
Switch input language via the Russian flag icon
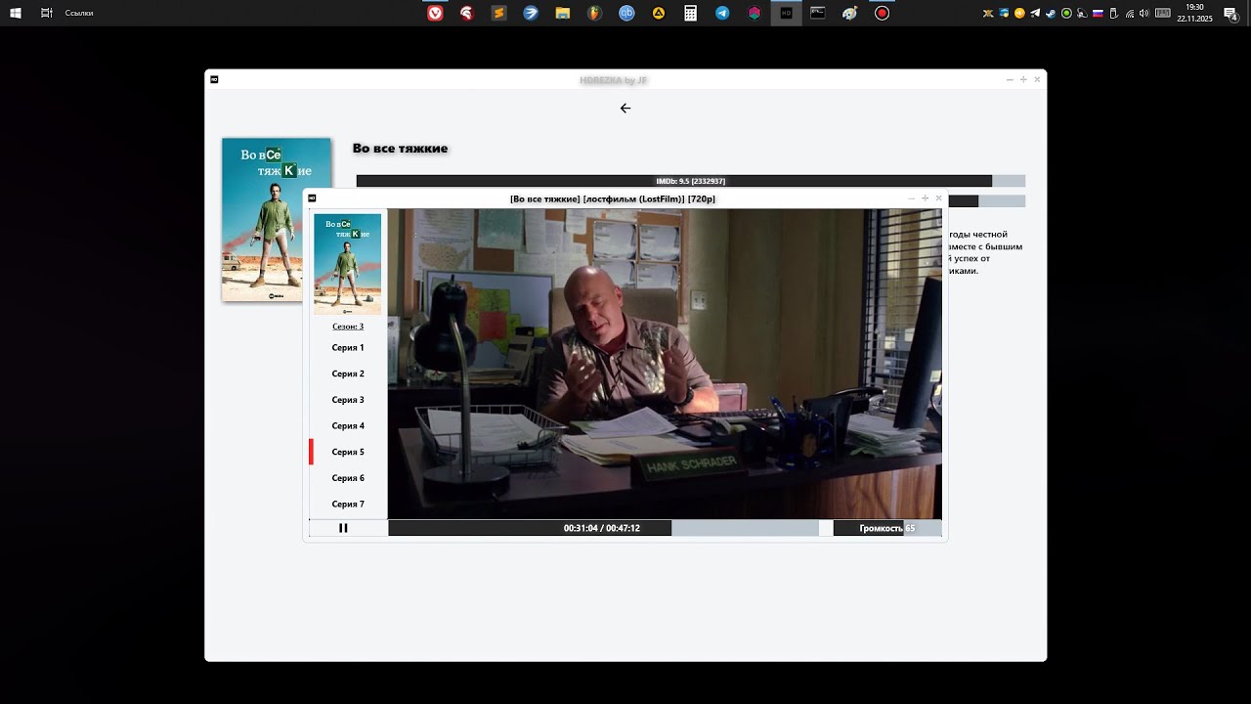[x=1098, y=13]
